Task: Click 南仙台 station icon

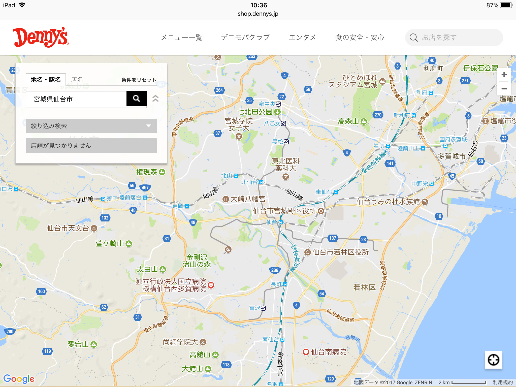Action: tap(282, 340)
